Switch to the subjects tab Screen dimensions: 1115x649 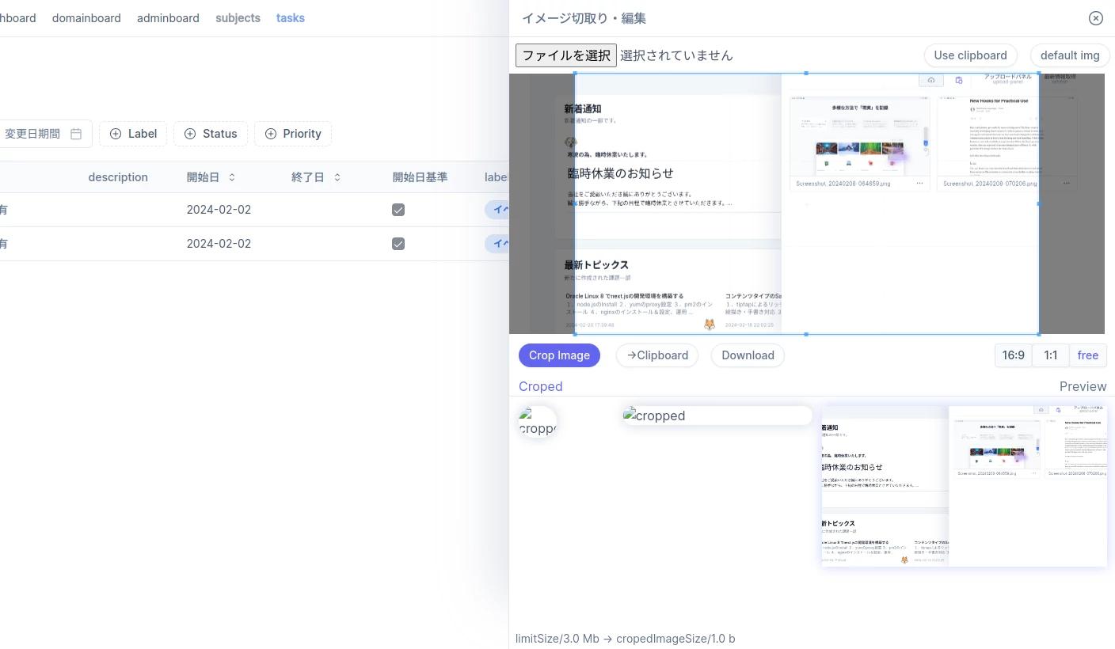pos(238,18)
